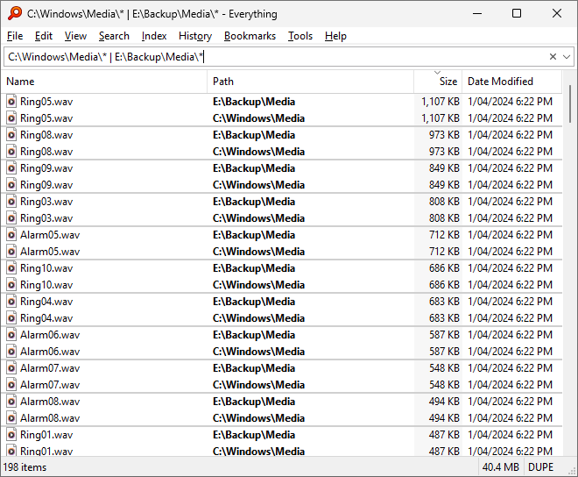Click the DUPE indicator in the status bar
This screenshot has height=477, width=578.
[x=540, y=467]
